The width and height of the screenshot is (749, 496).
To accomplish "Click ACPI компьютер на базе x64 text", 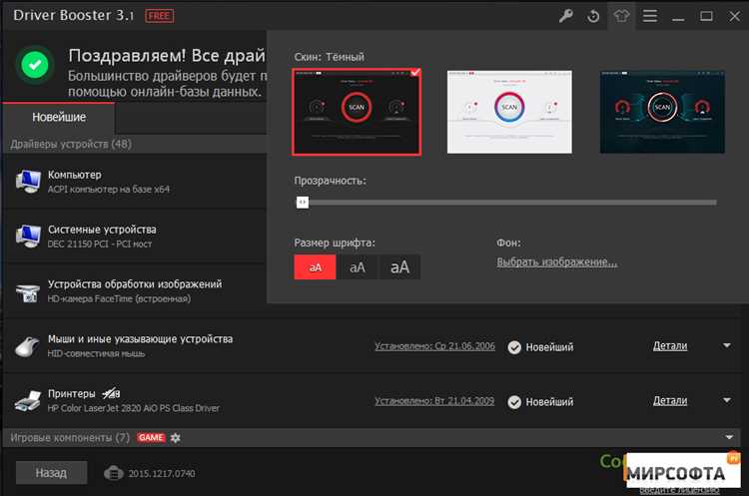I will [109, 190].
